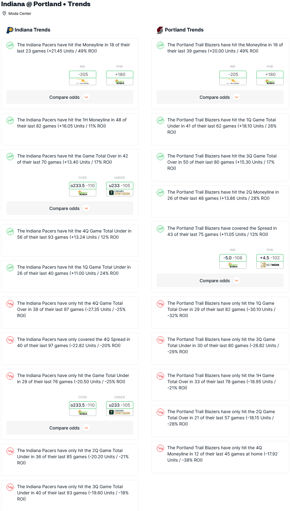Click BetMGM logo under +4.5 -102 odds
The image size is (290, 511).
coord(270,265)
